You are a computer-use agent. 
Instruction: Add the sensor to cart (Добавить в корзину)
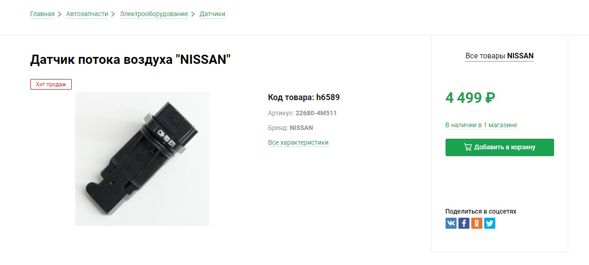[500, 147]
